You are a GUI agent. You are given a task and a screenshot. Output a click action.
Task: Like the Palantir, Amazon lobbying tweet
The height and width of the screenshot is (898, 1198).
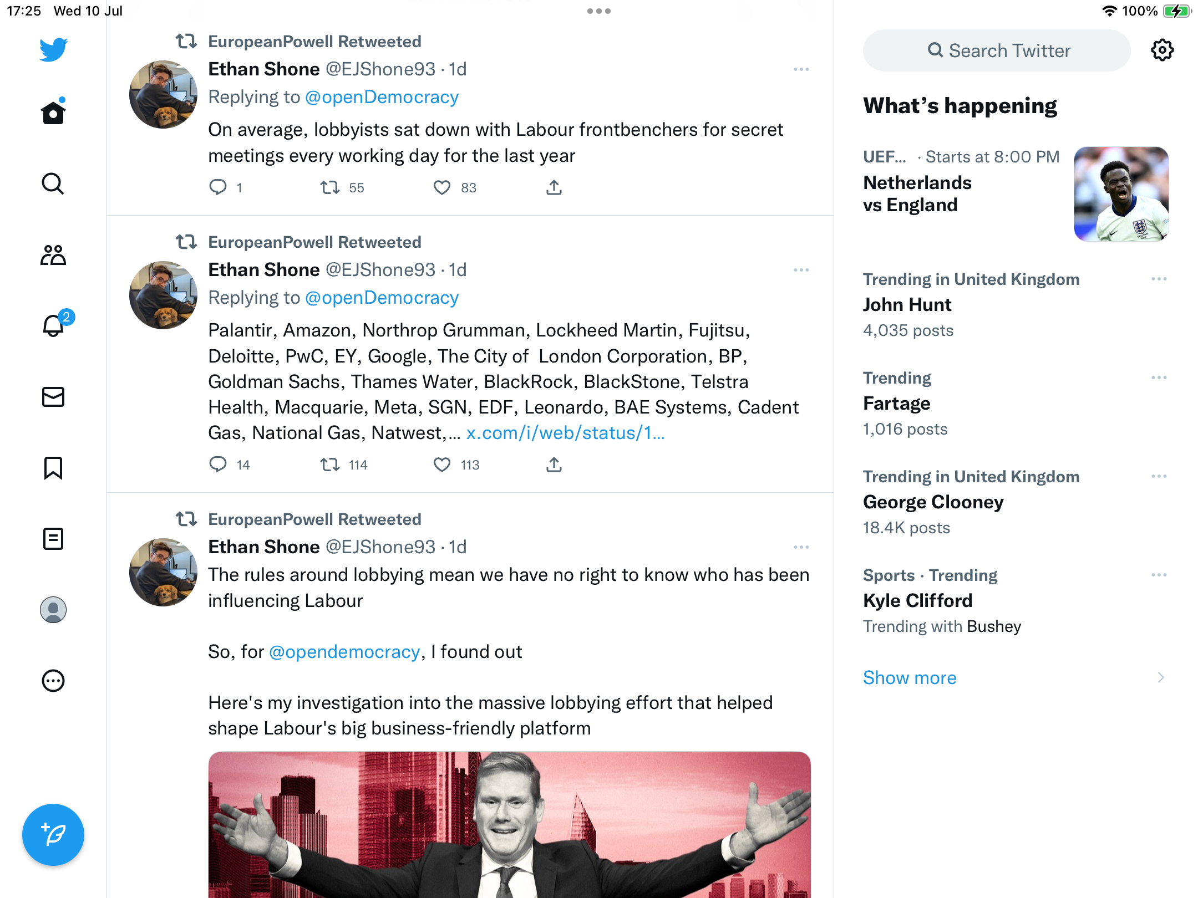(442, 465)
